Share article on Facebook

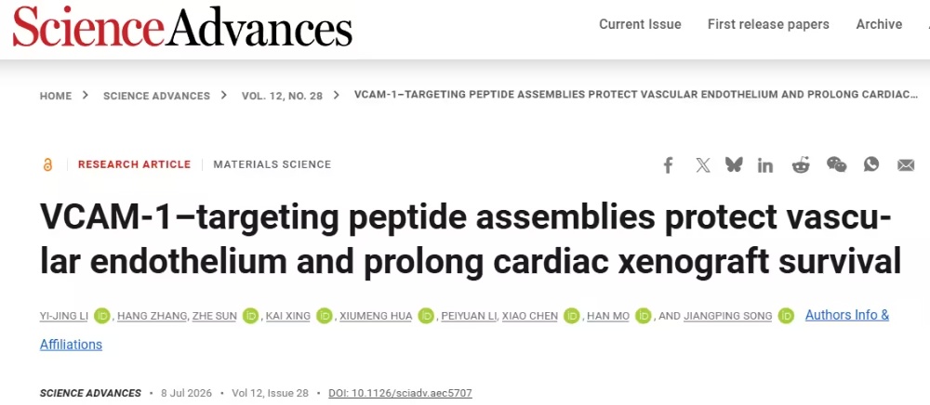pos(669,165)
